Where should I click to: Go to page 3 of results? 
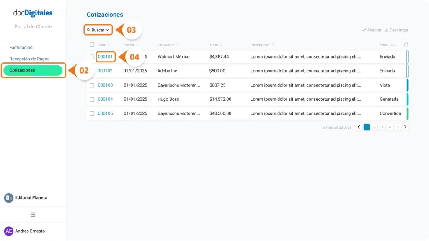382,126
